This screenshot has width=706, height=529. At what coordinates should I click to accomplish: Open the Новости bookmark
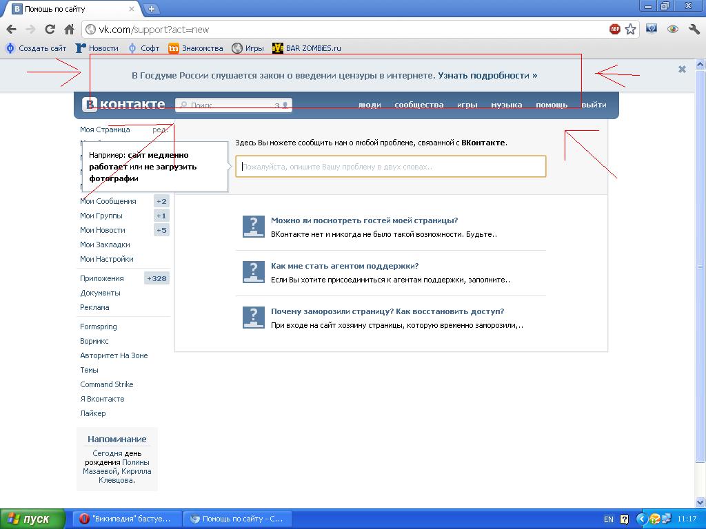[x=97, y=48]
